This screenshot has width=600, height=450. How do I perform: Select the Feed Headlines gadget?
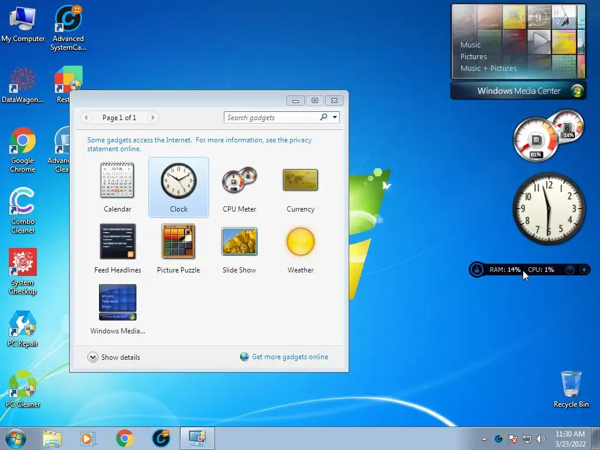coord(117,248)
